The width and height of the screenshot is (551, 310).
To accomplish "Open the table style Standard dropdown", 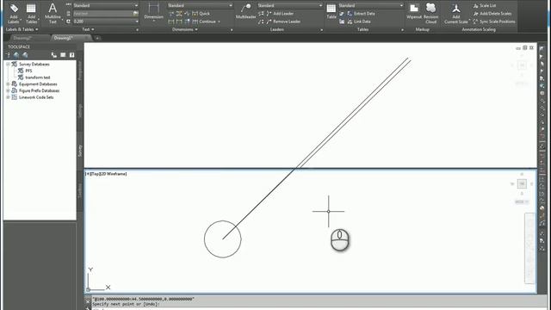I will 370,6.
